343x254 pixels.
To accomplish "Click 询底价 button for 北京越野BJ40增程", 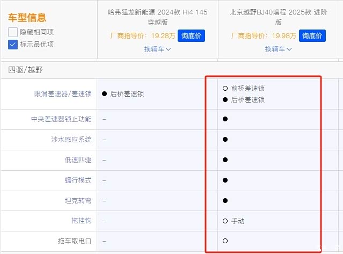I will [x=312, y=35].
